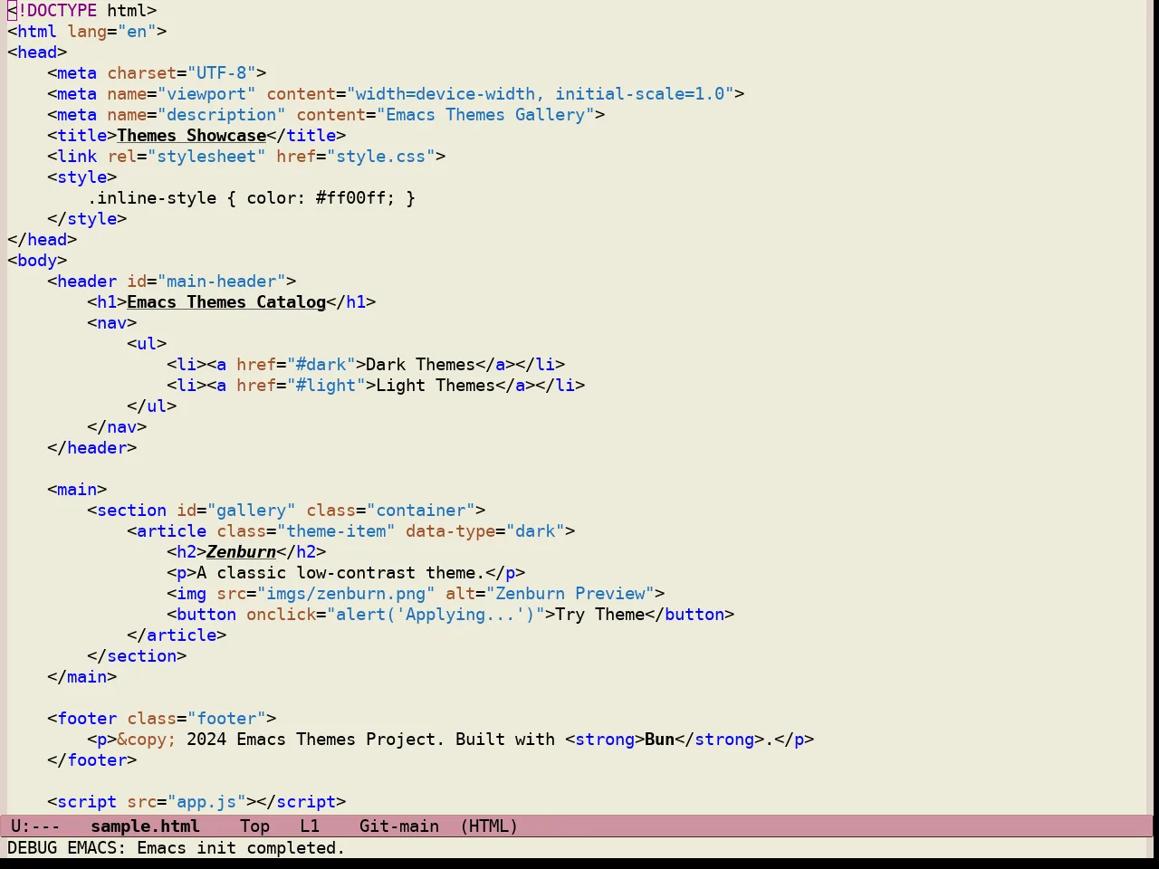Click the "style.css" href value
The width and height of the screenshot is (1159, 869).
[x=381, y=157]
